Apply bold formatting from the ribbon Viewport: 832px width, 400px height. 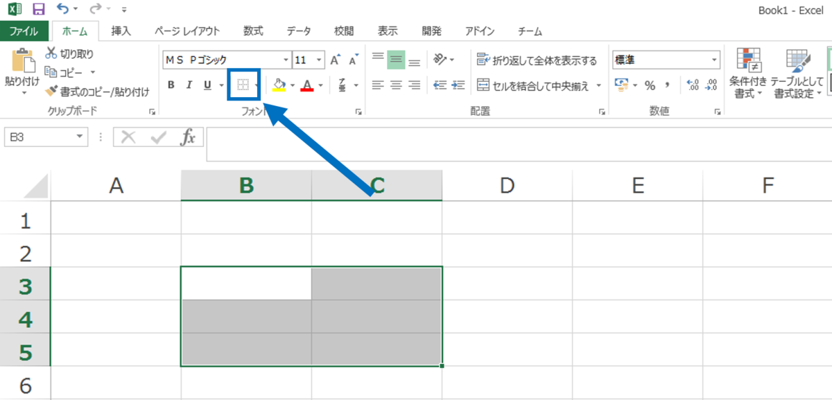[x=171, y=84]
